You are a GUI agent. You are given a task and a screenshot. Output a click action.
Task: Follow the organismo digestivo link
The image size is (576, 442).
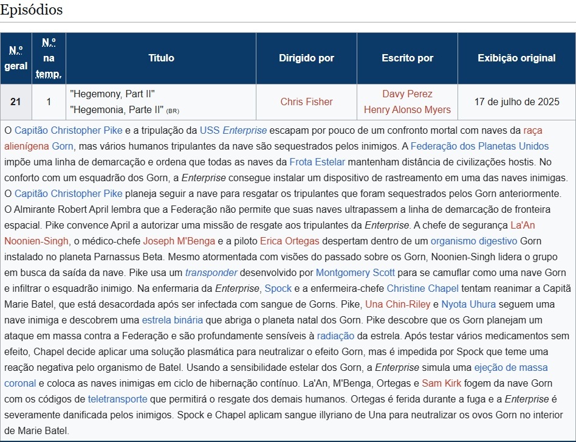click(x=465, y=241)
